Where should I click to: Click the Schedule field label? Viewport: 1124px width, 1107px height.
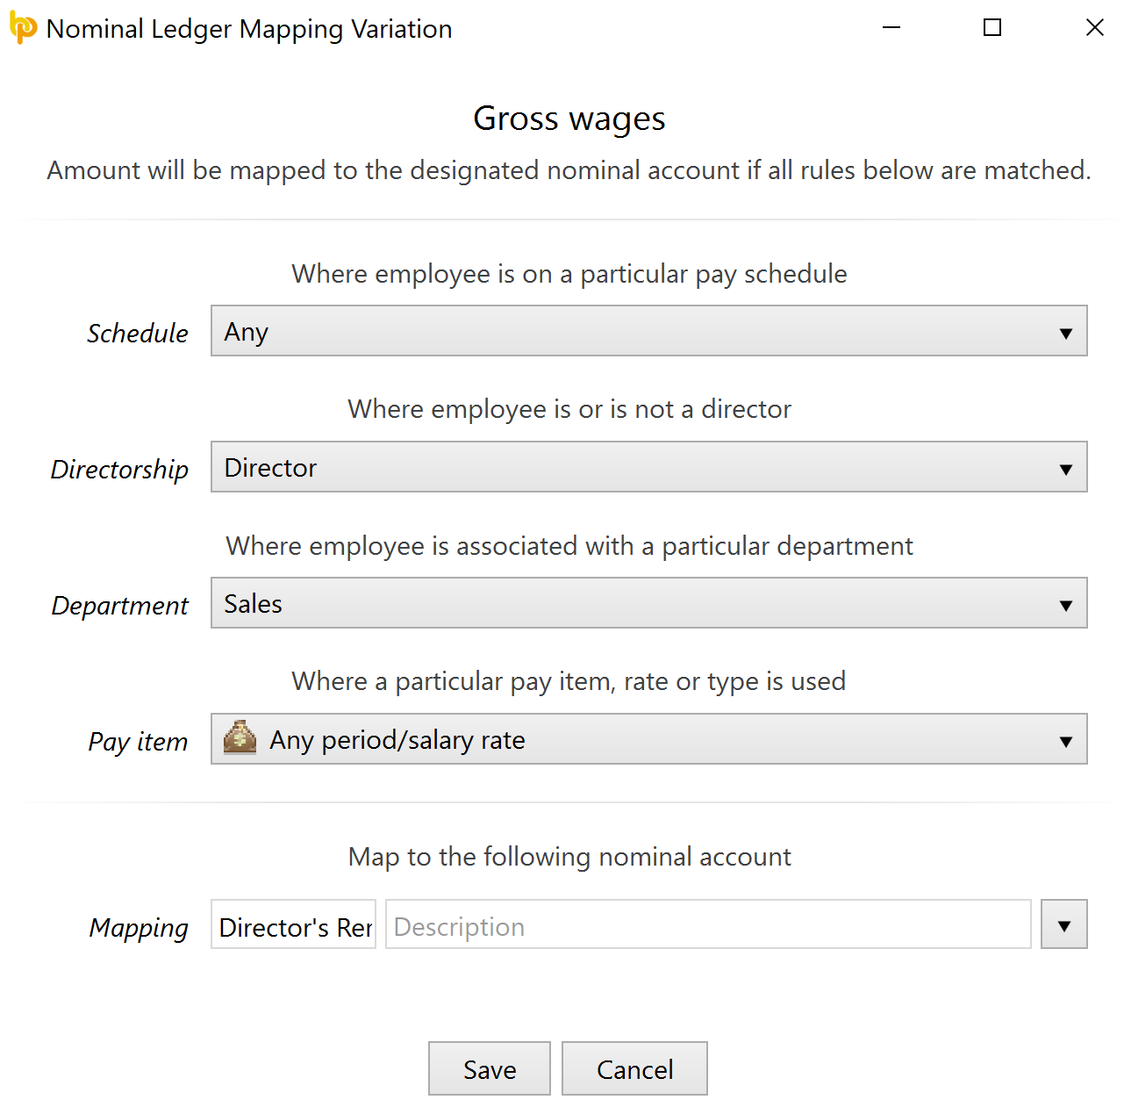[x=138, y=334]
